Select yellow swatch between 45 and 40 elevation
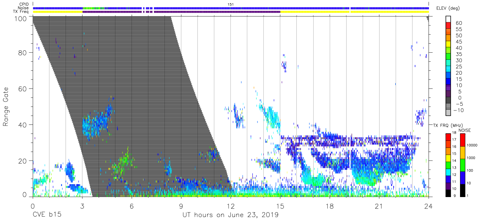 pos(448,44)
